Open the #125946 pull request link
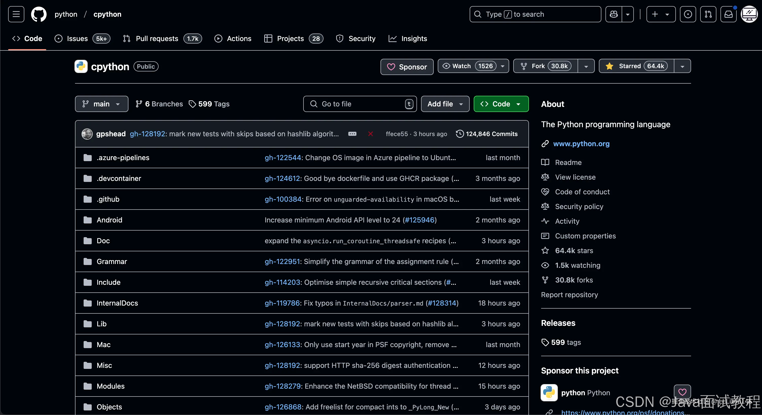The height and width of the screenshot is (415, 762). [420, 220]
